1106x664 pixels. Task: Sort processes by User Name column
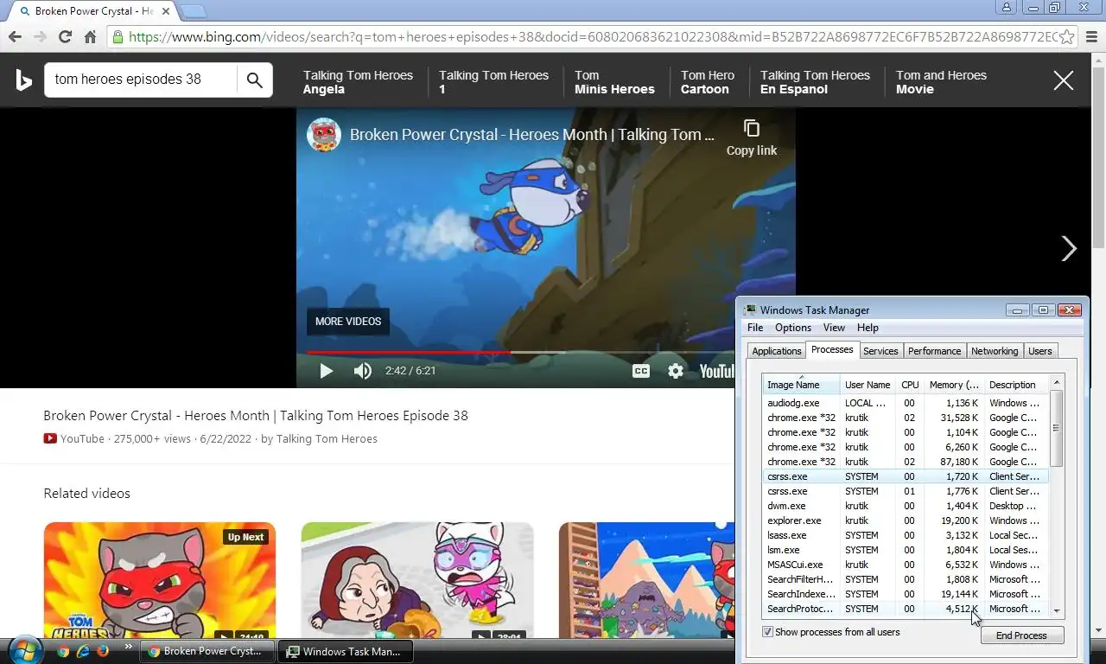click(868, 385)
